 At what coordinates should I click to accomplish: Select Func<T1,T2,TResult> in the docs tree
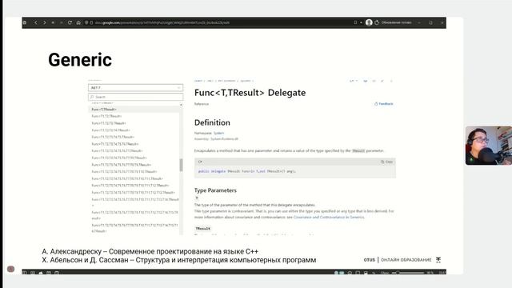pyautogui.click(x=106, y=116)
